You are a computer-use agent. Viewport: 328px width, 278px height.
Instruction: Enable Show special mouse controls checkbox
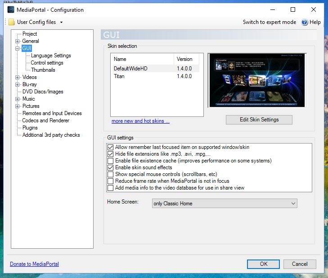(110, 174)
